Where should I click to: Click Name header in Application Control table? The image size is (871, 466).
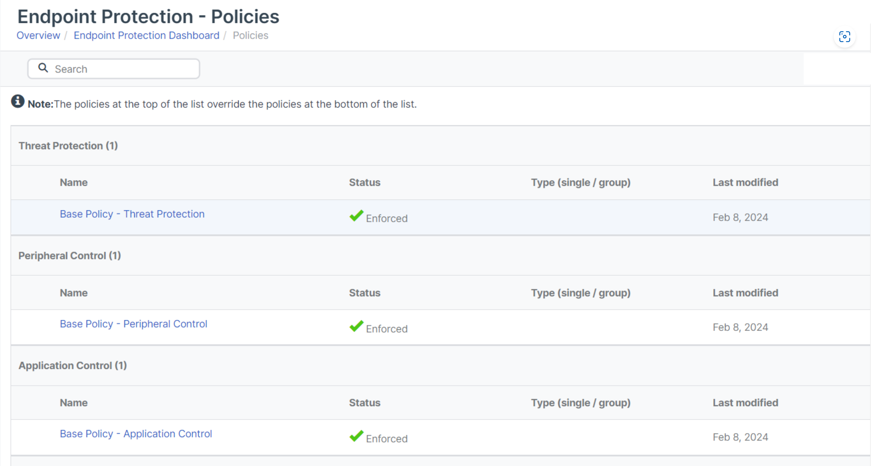tap(74, 403)
